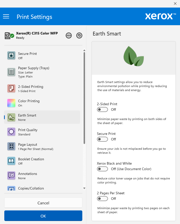The height and width of the screenshot is (224, 180).
Task: Open Secure Print settings in the sidebar
Action: pyautogui.click(x=42, y=56)
